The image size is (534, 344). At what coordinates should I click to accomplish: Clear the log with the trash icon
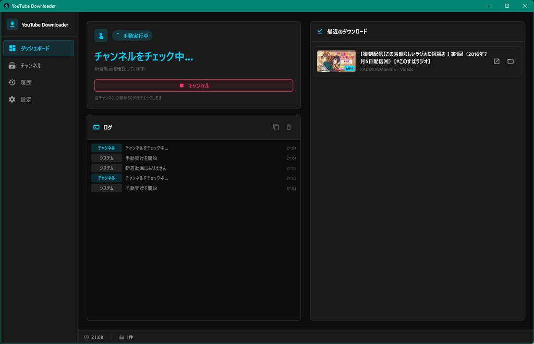pyautogui.click(x=289, y=127)
